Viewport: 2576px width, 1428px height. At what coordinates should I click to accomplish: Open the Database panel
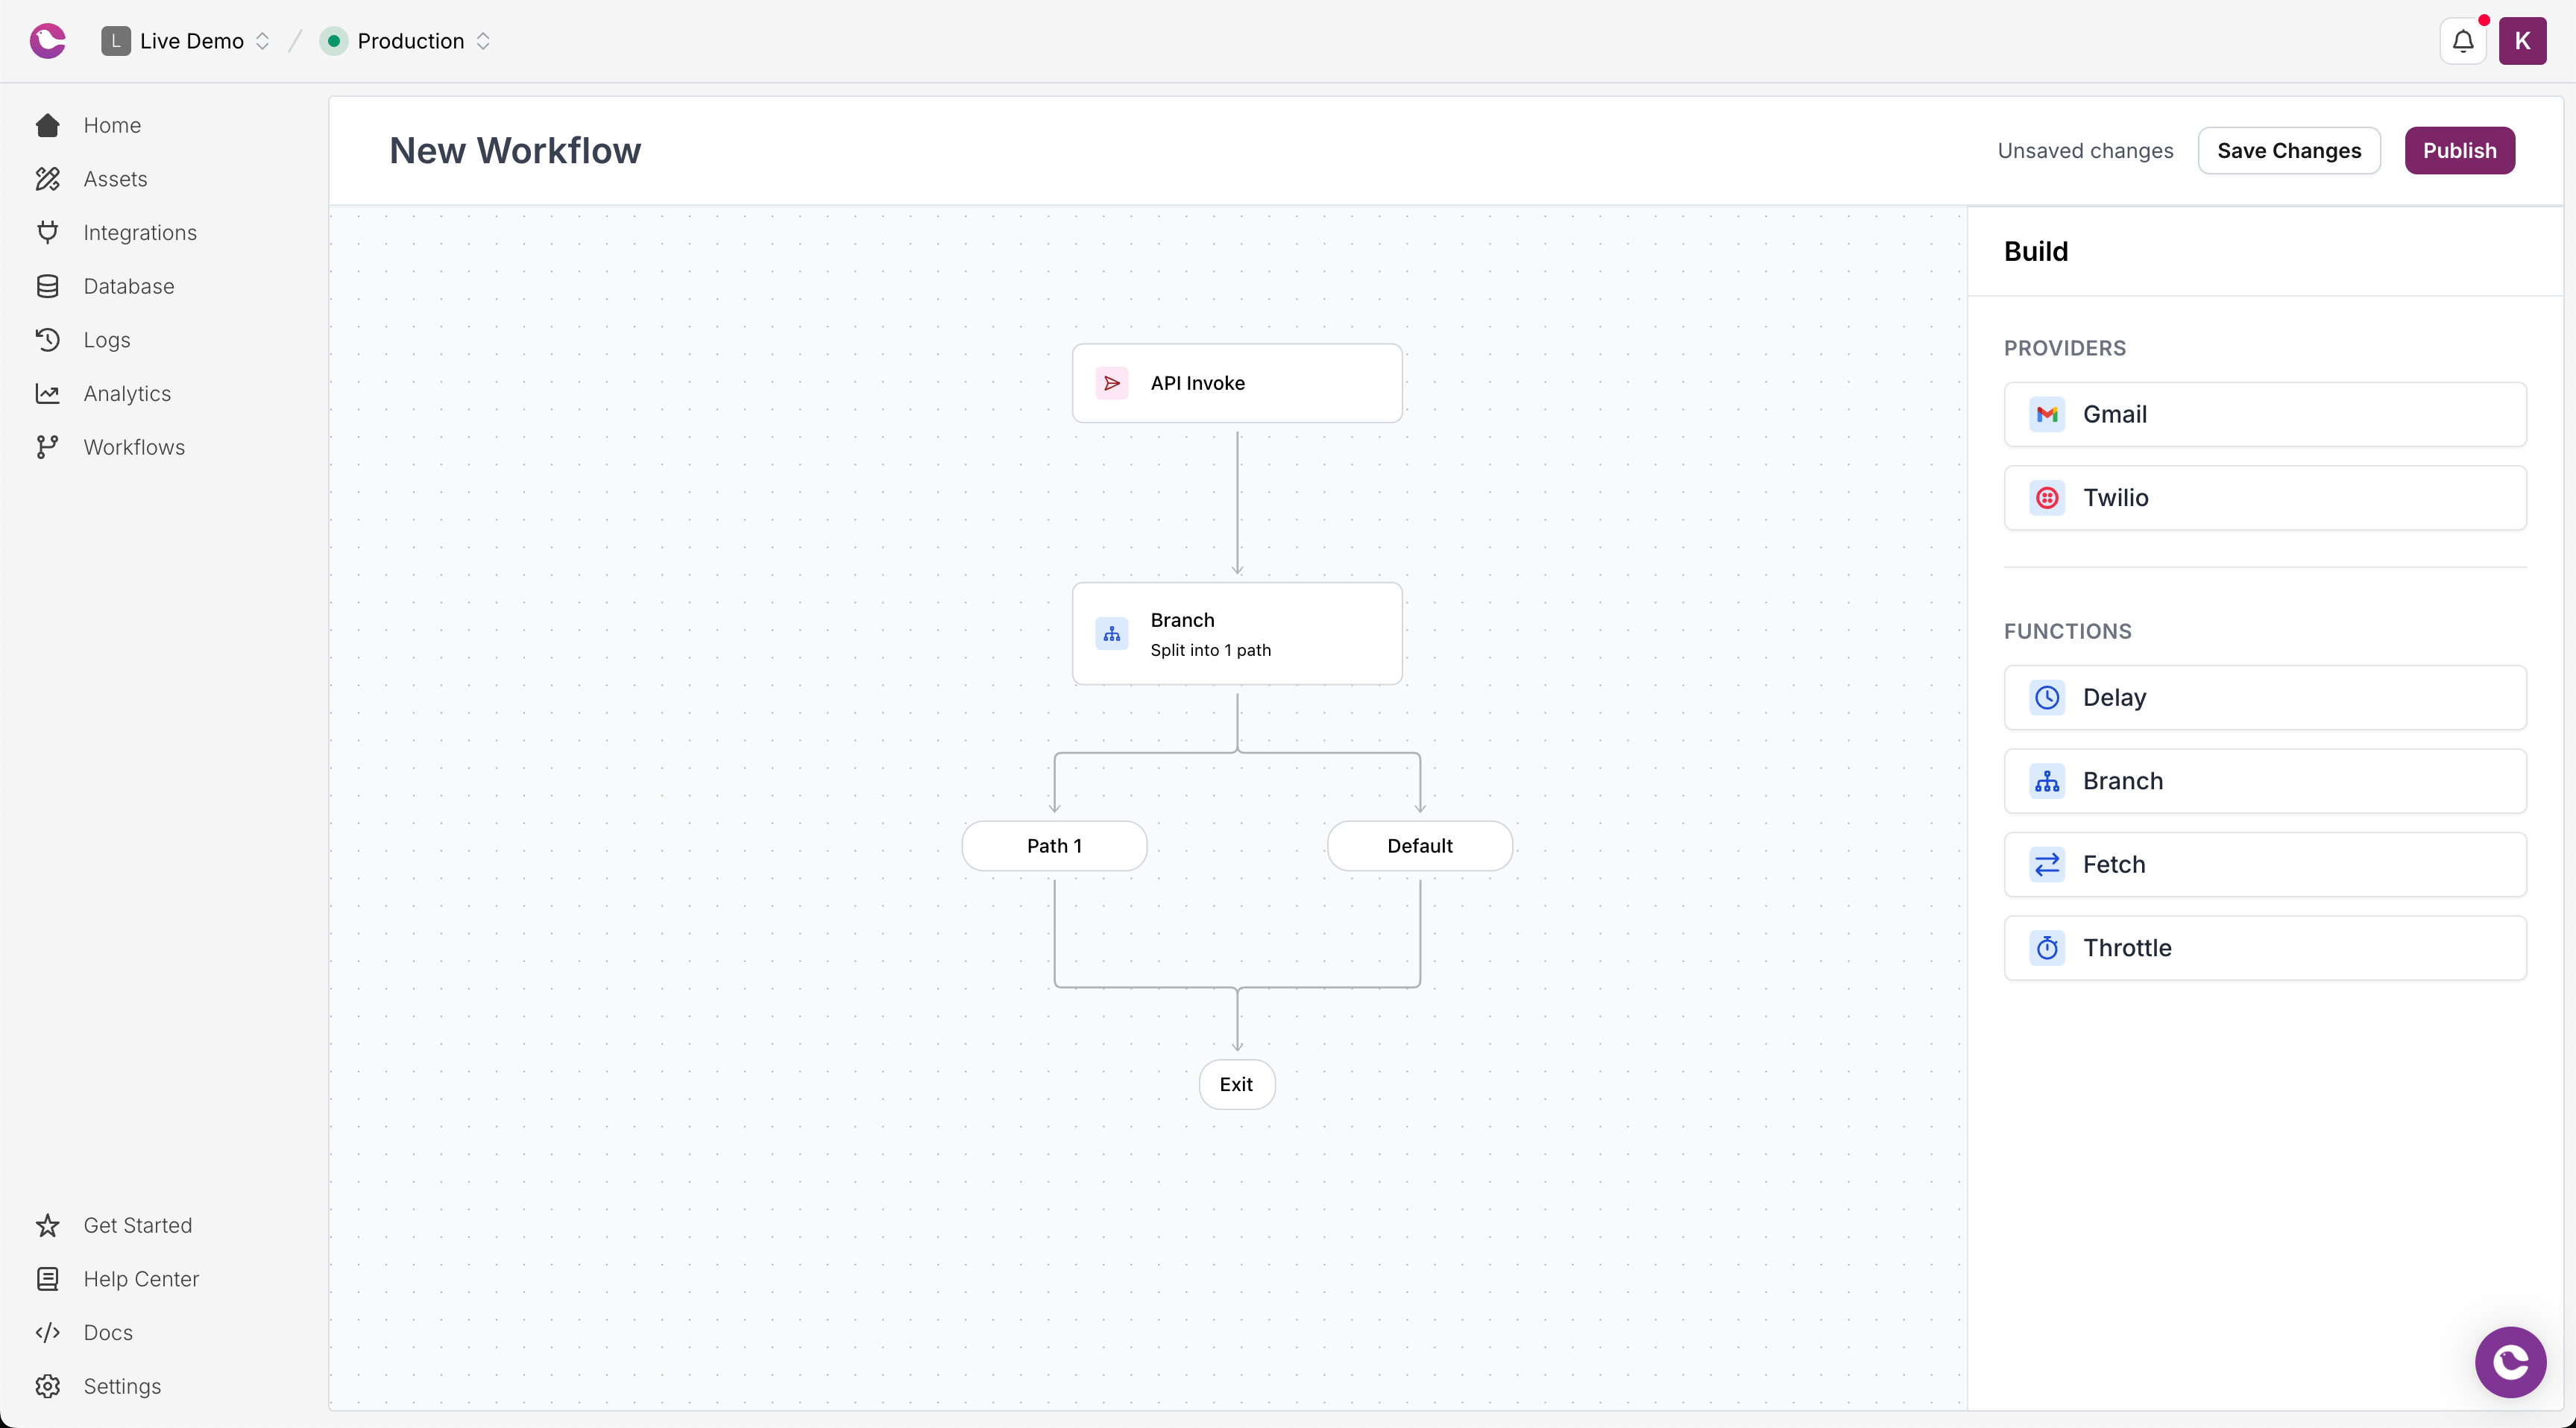click(x=128, y=285)
